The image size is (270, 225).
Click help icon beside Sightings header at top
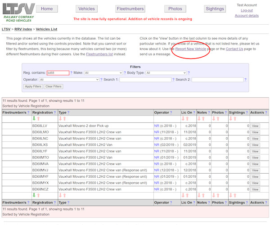point(247,112)
